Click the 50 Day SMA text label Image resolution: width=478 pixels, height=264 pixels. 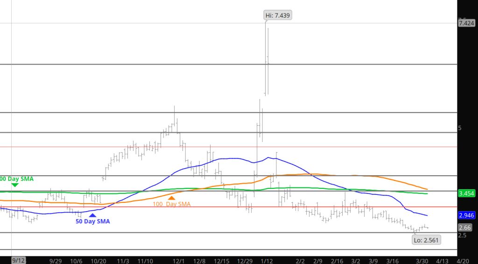[93, 221]
